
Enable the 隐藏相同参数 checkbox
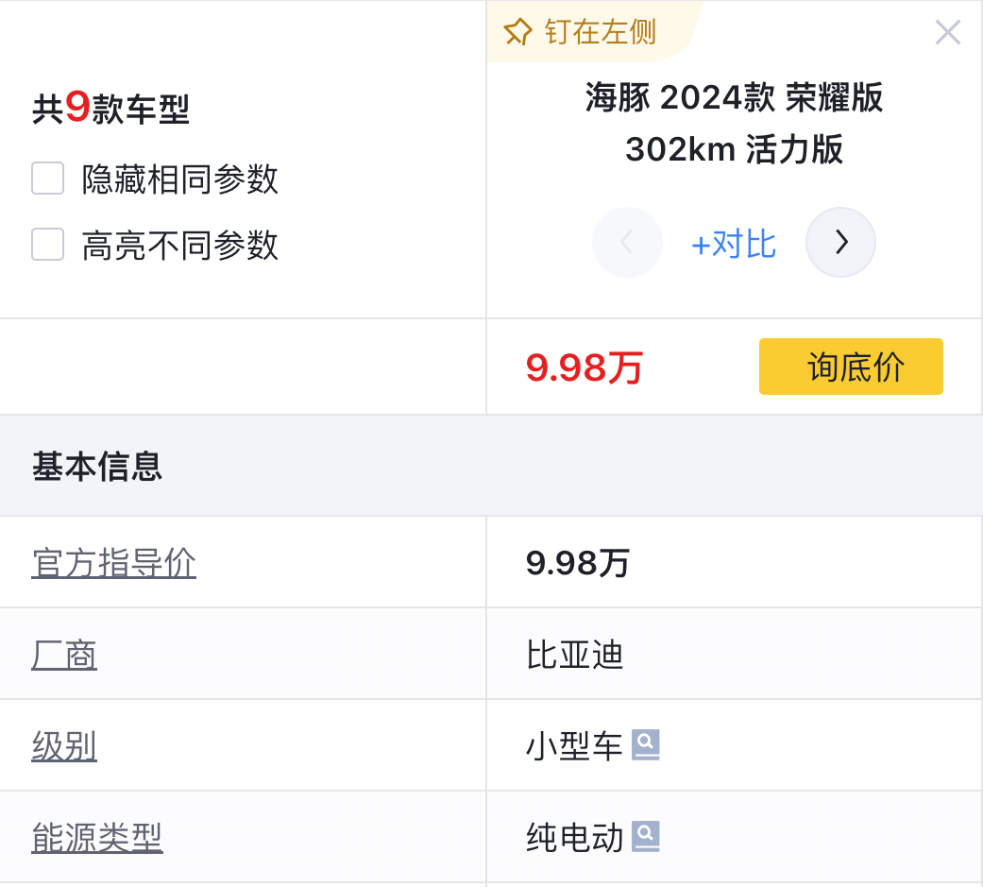click(x=48, y=179)
